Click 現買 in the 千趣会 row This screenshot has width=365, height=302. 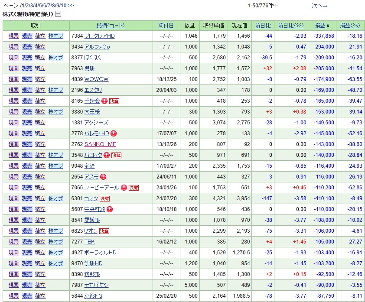point(13,101)
